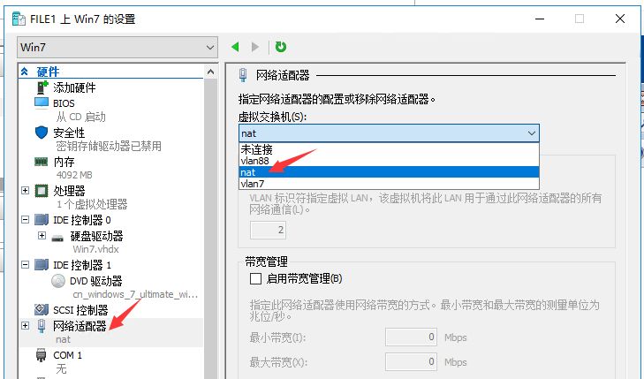Click the cn_windows_7_ultimate ISO entry
644x379 pixels.
point(135,294)
